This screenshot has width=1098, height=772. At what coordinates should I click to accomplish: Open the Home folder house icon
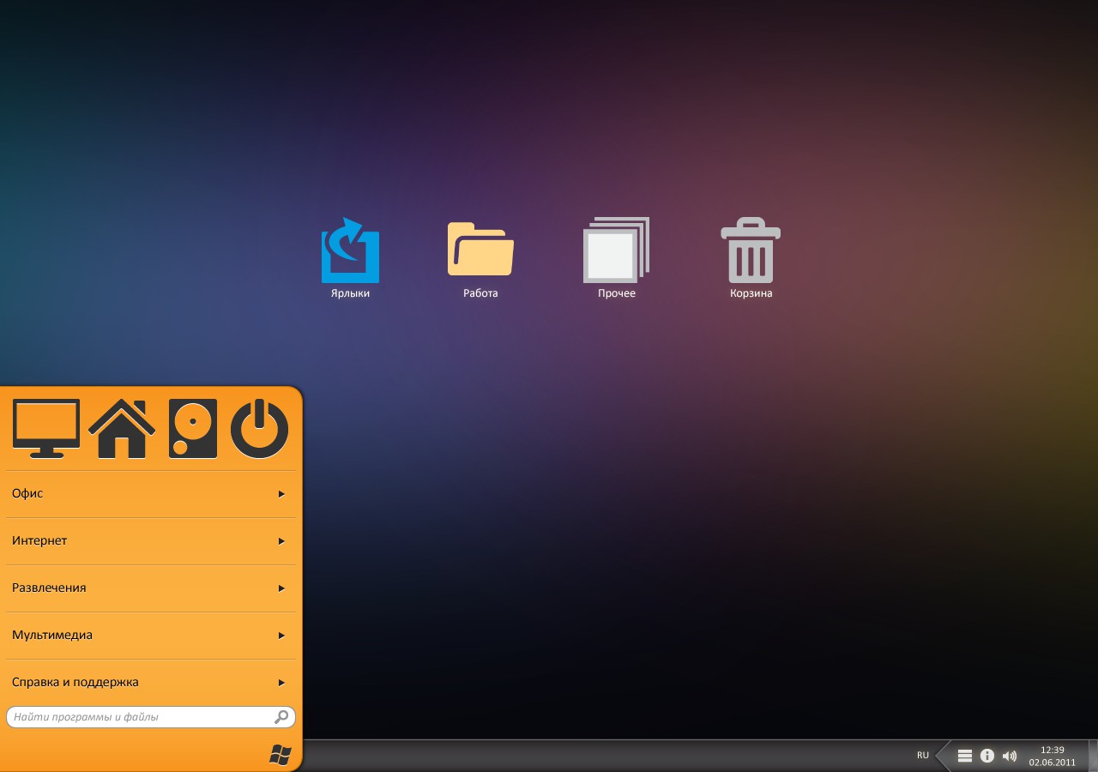tap(122, 428)
